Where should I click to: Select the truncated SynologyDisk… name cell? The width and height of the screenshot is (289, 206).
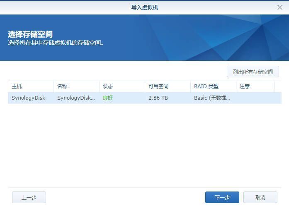pos(76,98)
